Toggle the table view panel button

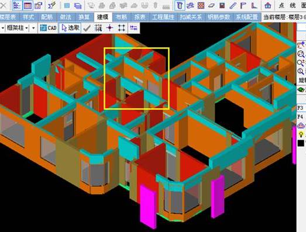click(27, 6)
